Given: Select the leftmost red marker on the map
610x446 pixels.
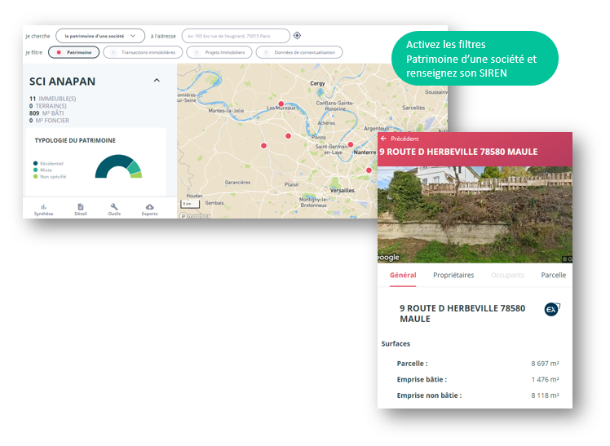Looking at the screenshot, I should 263,145.
